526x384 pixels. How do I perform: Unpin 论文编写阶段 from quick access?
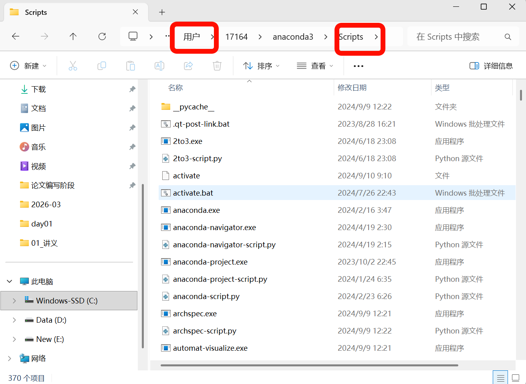click(132, 186)
